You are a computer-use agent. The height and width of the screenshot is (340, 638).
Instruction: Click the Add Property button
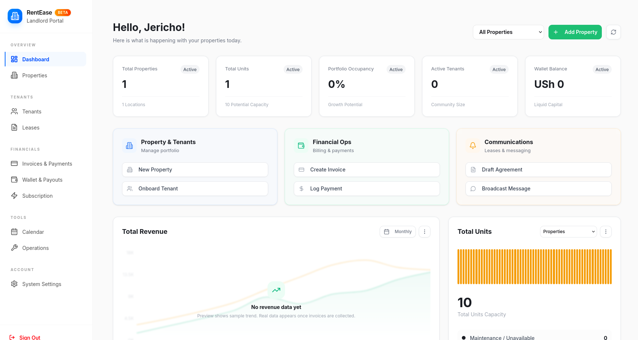[575, 32]
